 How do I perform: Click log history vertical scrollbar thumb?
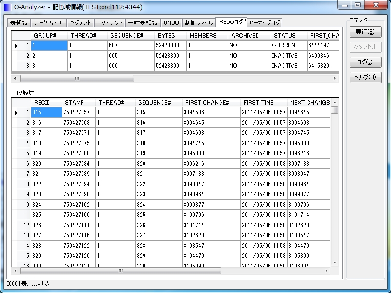pos(335,110)
